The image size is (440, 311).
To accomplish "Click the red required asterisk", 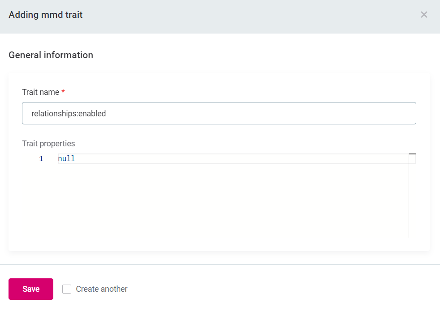I will coord(63,92).
